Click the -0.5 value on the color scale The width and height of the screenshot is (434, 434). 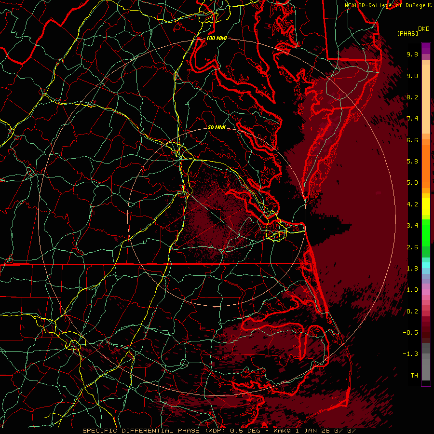point(410,333)
